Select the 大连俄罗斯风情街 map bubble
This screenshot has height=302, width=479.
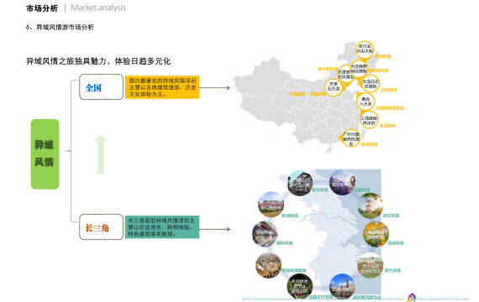(358, 69)
